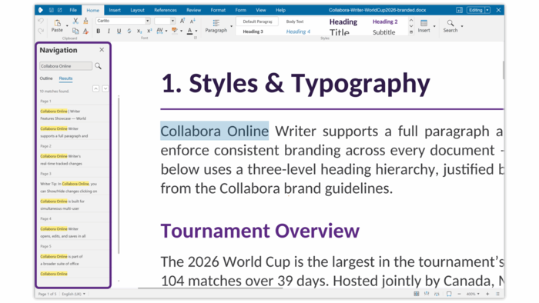Select the Results tab in Navigation

(x=65, y=78)
